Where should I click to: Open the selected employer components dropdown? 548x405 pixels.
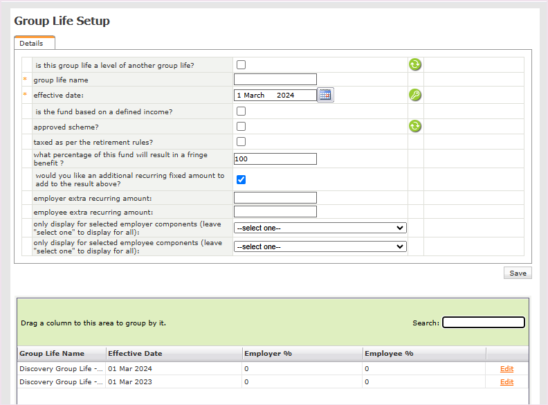pos(320,228)
